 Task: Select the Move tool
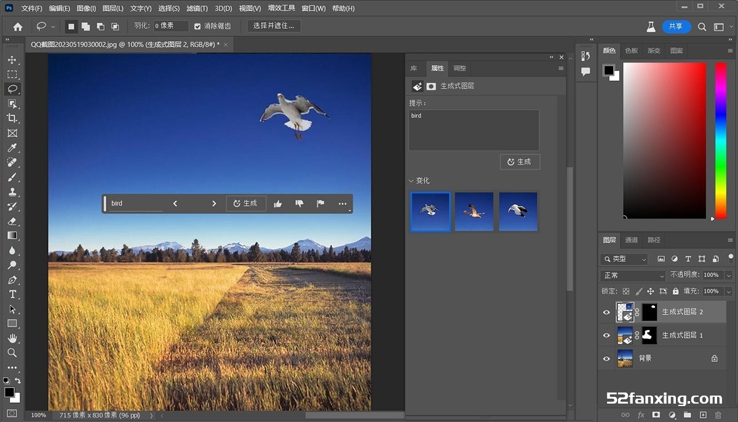[x=12, y=60]
